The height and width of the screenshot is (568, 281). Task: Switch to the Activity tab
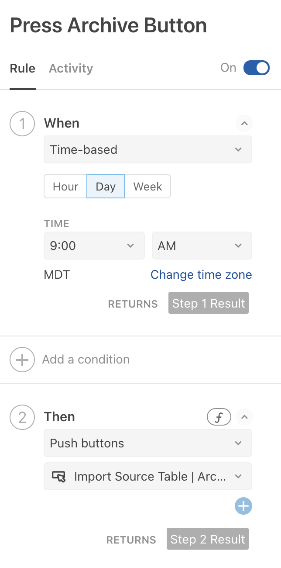tap(71, 69)
